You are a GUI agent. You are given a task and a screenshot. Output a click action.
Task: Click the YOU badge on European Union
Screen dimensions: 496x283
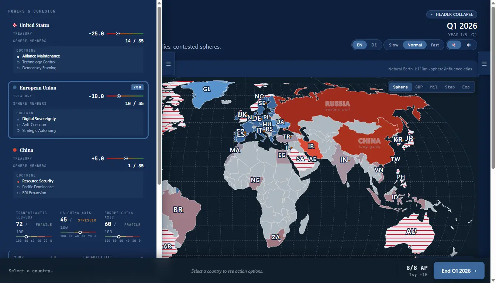point(137,87)
